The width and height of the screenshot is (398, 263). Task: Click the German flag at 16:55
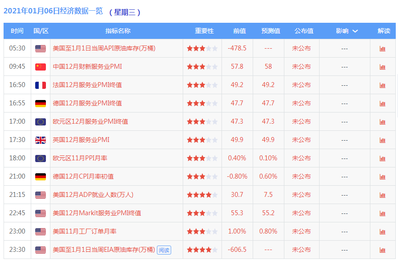(x=41, y=103)
